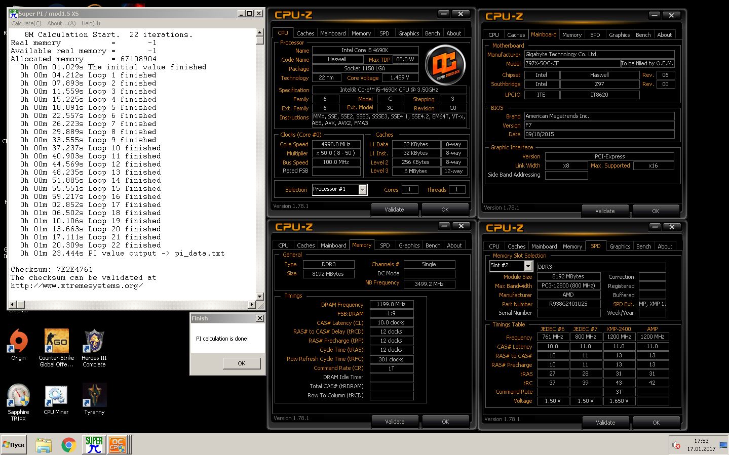This screenshot has height=455, width=729.
Task: Close the Finish dialog
Action: point(260,318)
